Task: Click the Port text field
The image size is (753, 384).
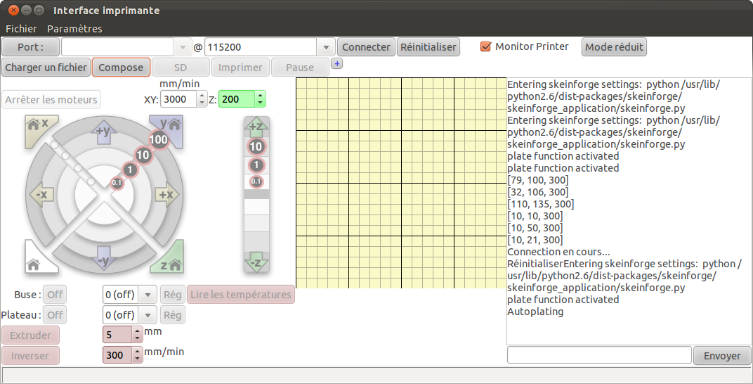Action: [x=118, y=47]
